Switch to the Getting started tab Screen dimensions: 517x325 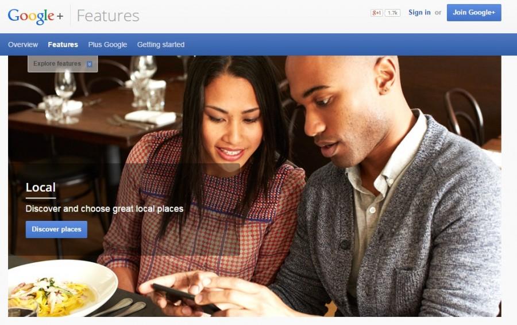coord(161,45)
